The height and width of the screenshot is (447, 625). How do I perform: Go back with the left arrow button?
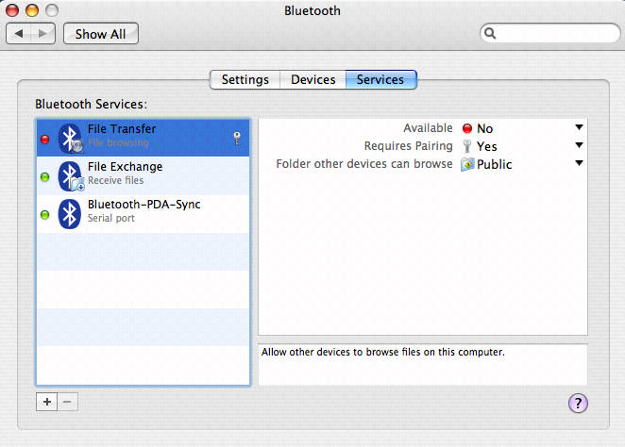click(x=19, y=33)
